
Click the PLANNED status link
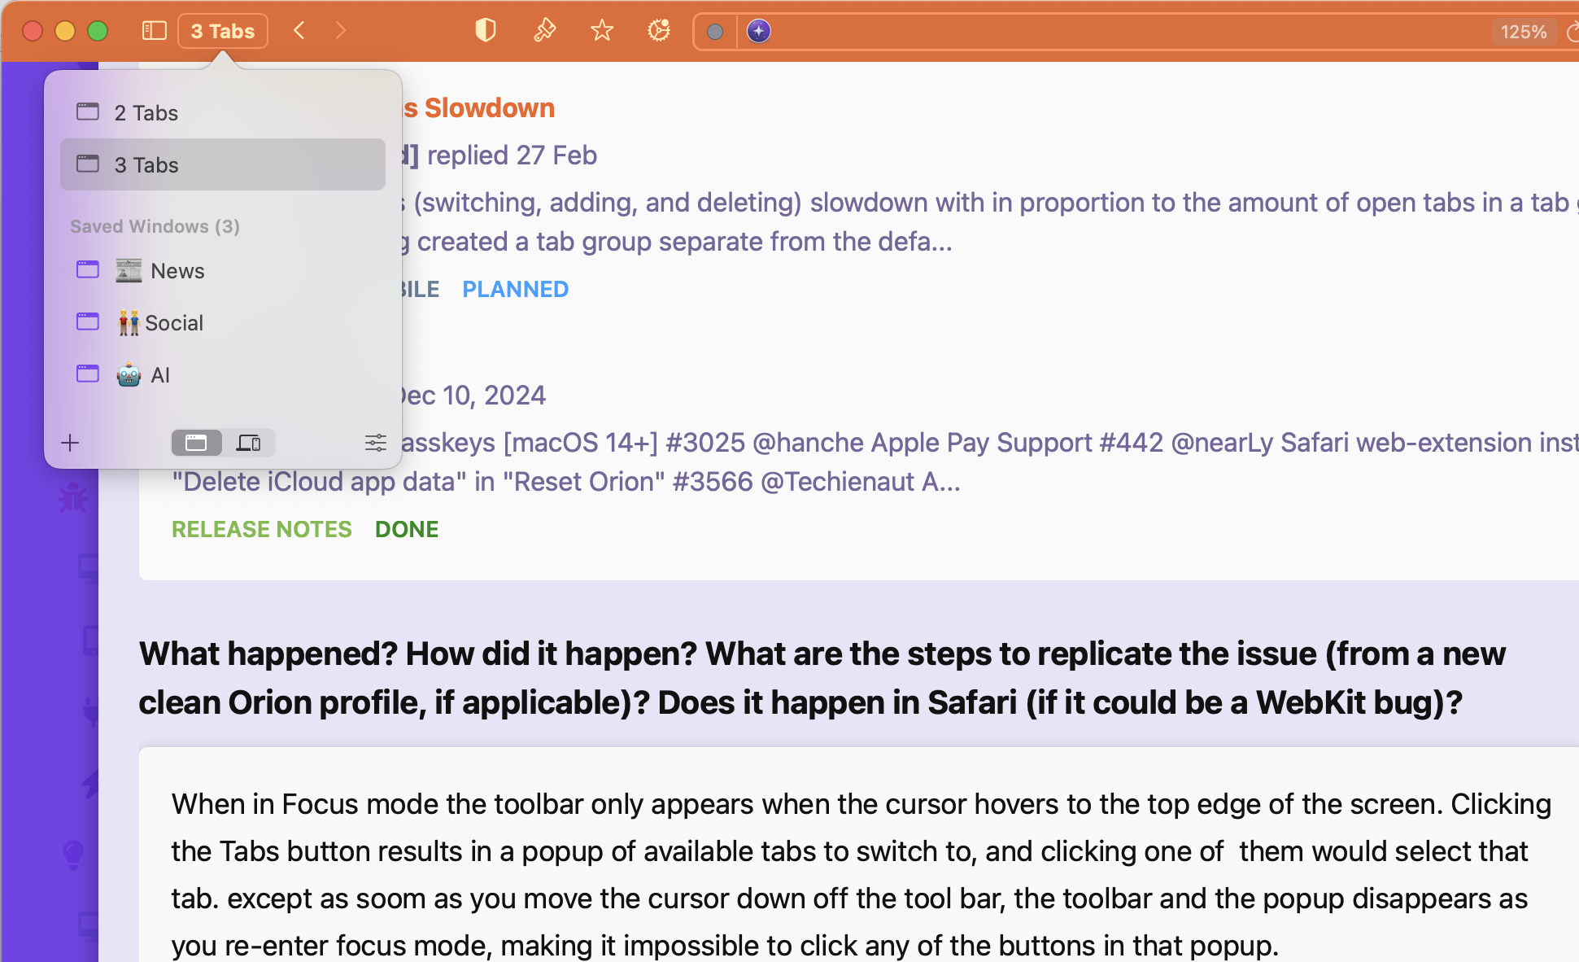tap(515, 289)
